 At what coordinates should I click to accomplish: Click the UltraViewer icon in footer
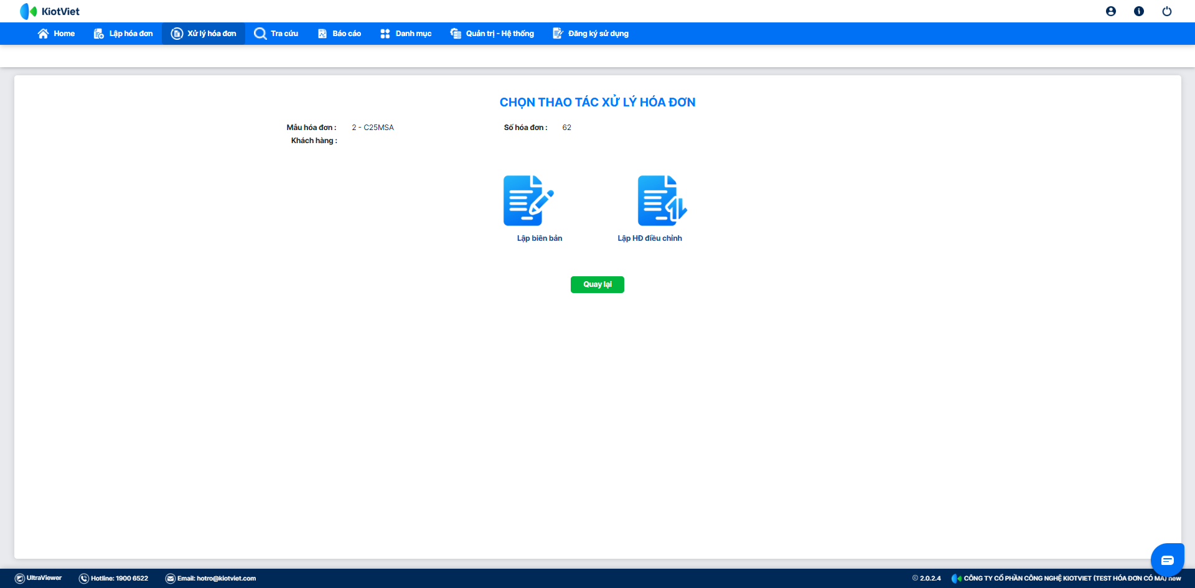coord(20,579)
